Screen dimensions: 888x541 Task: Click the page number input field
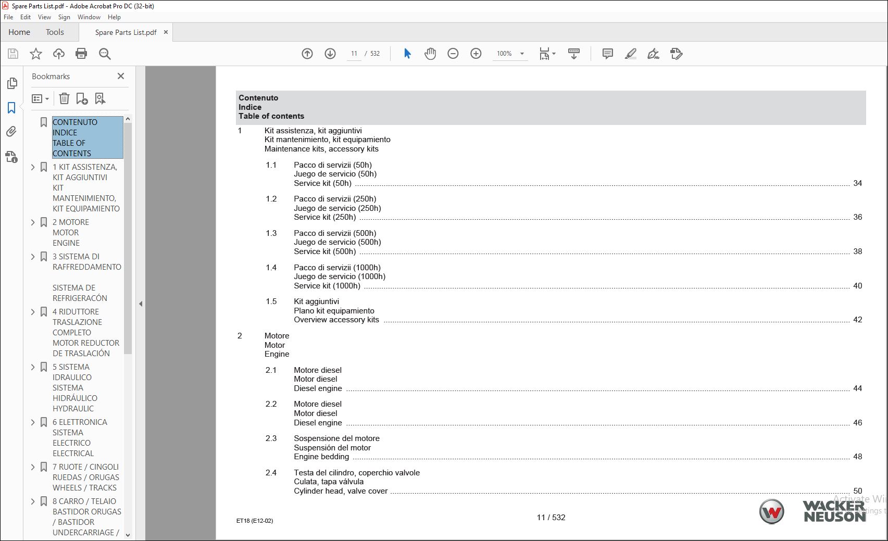click(354, 54)
